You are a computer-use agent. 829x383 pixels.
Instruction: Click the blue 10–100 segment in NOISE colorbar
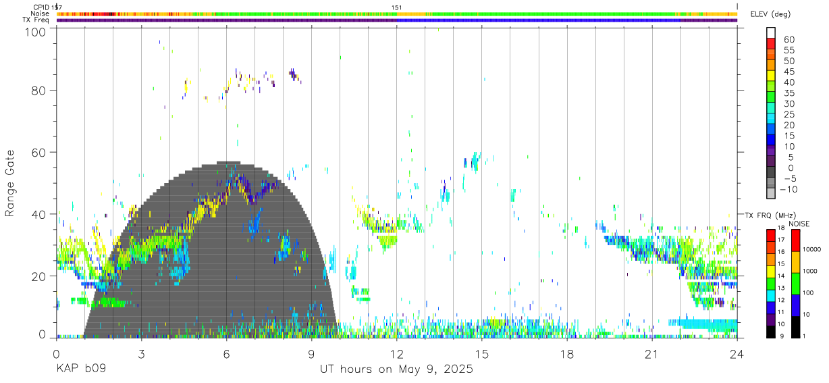coord(795,305)
